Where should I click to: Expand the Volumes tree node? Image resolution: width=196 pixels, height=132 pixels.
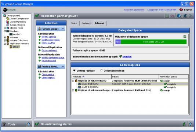tap(5, 37)
